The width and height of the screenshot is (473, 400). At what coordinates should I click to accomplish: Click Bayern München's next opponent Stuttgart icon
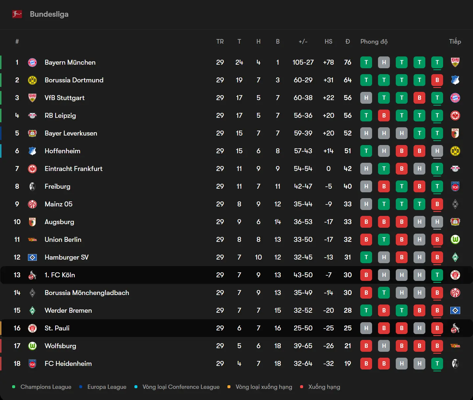click(x=455, y=62)
